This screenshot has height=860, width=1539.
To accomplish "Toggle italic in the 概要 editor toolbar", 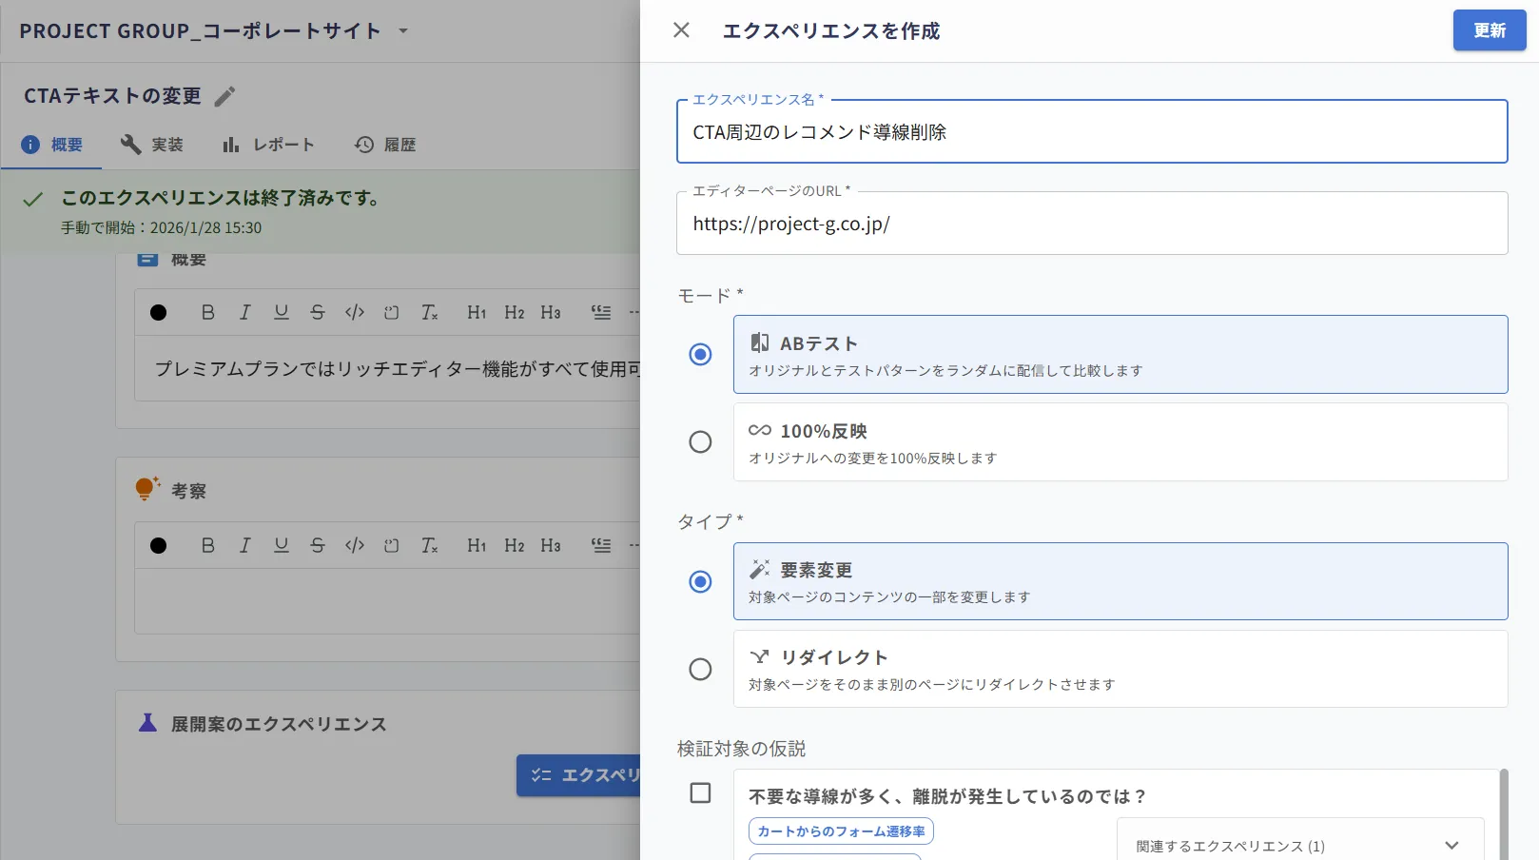I will click(x=244, y=312).
